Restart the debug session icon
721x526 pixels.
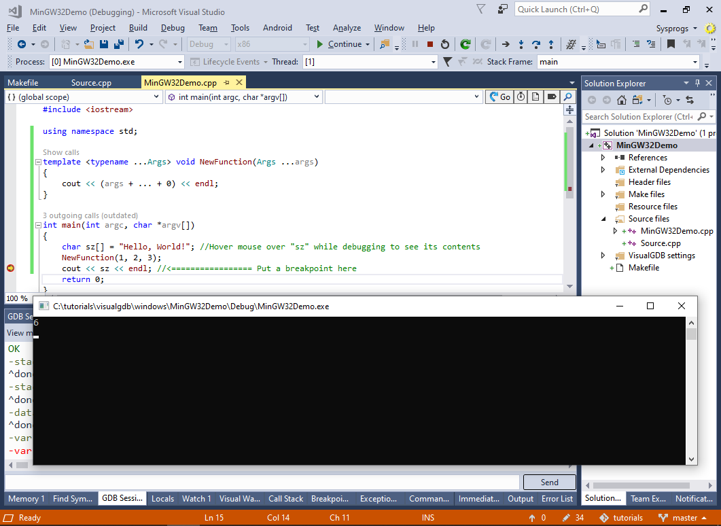click(x=444, y=44)
